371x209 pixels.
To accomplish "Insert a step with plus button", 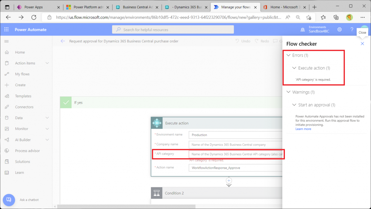I will [x=229, y=181].
